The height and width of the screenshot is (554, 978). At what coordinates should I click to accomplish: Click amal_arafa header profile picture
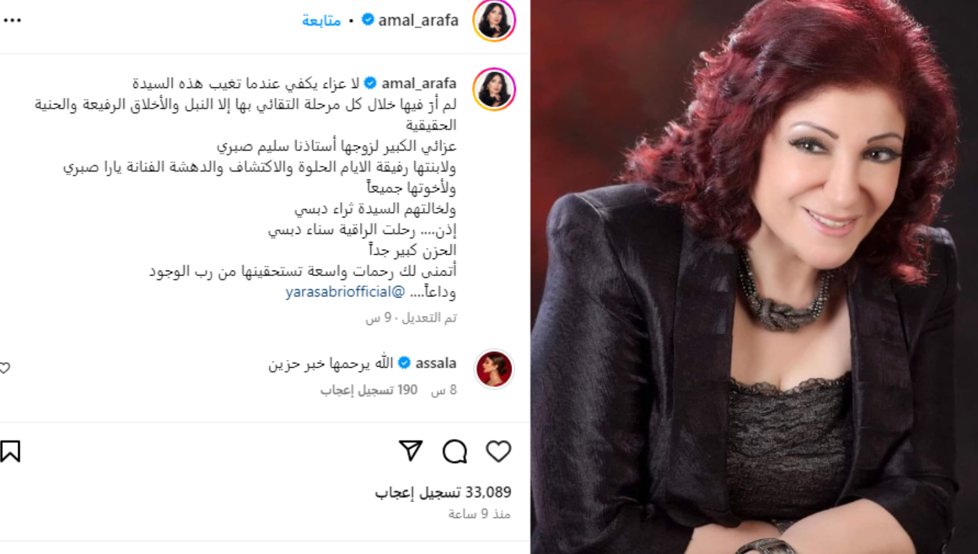coord(495,20)
